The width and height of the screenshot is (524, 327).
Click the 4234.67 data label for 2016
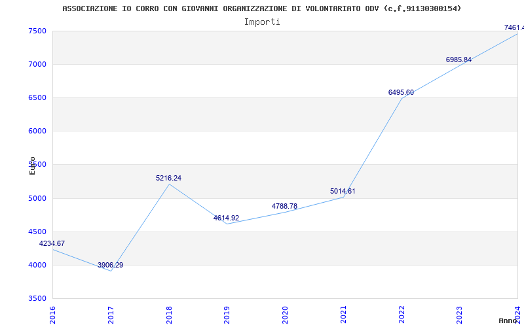(x=52, y=243)
